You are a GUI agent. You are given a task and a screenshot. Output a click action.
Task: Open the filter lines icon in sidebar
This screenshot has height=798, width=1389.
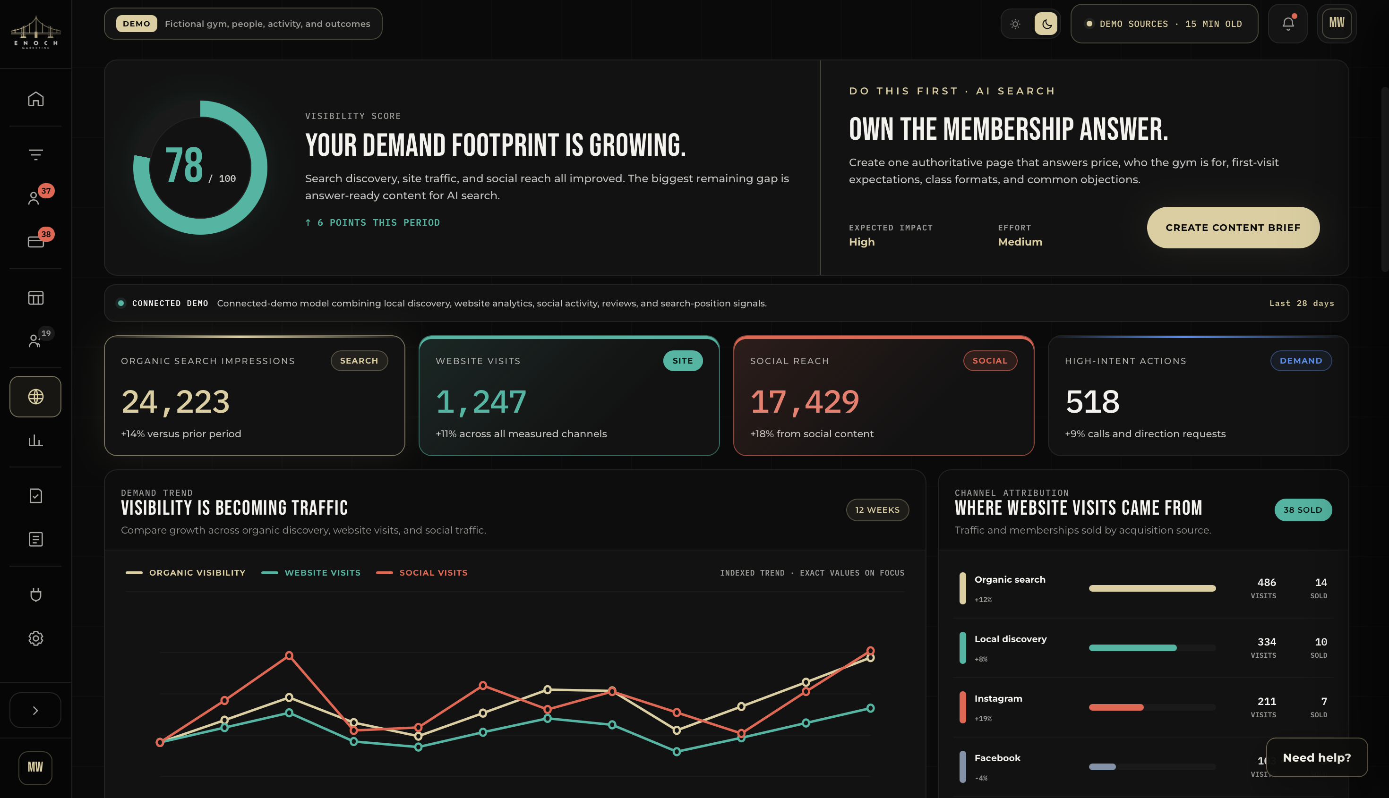[35, 154]
